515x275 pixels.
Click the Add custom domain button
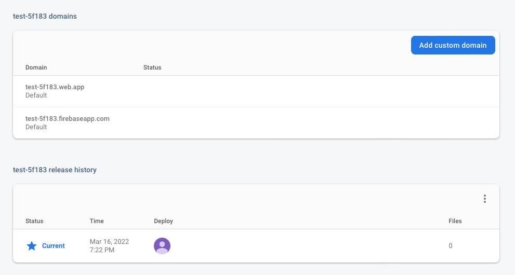(453, 45)
